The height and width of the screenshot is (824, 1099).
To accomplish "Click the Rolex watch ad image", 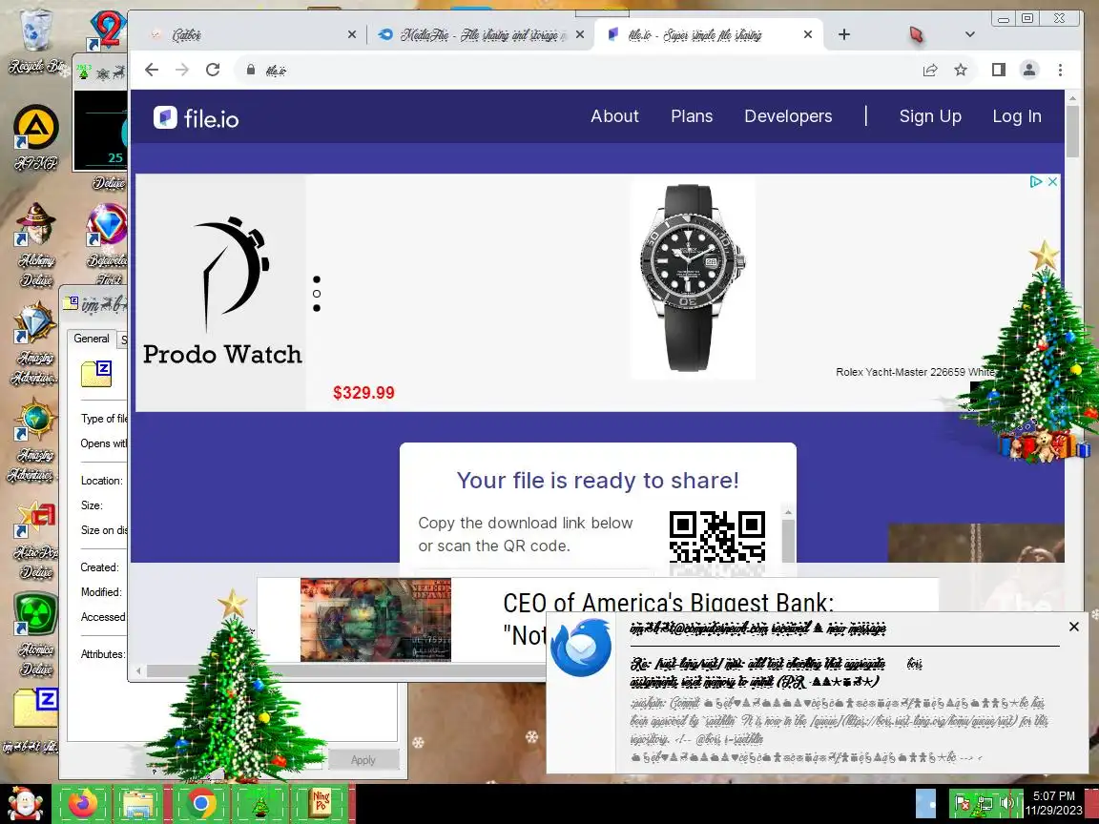I will [x=693, y=278].
